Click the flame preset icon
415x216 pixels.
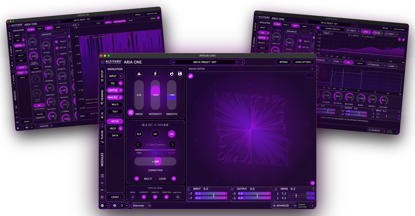172,74
